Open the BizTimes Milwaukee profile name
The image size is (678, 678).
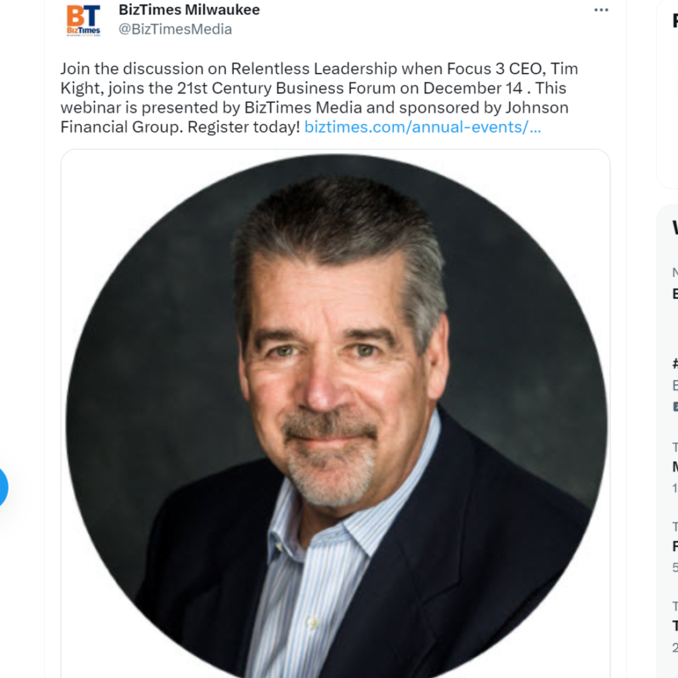tap(189, 9)
